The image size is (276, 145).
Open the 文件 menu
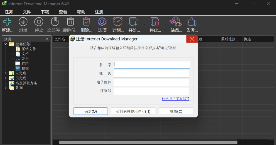27,12
